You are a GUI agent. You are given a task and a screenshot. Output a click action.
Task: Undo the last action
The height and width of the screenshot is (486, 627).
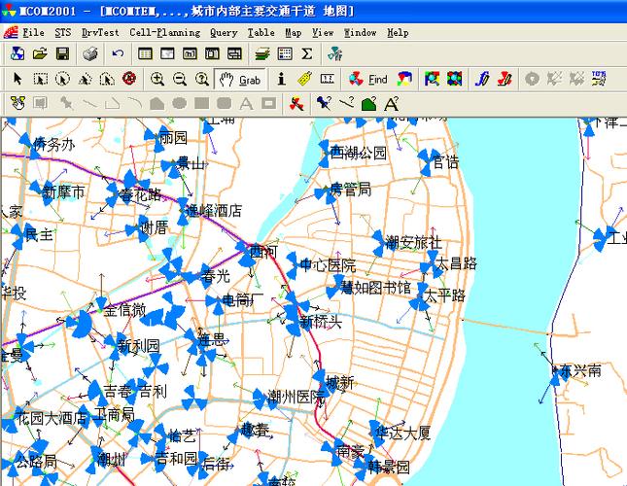118,53
